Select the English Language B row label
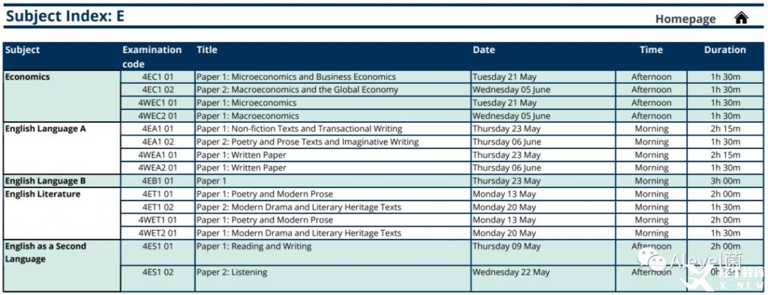This screenshot has width=768, height=295. coord(62,181)
